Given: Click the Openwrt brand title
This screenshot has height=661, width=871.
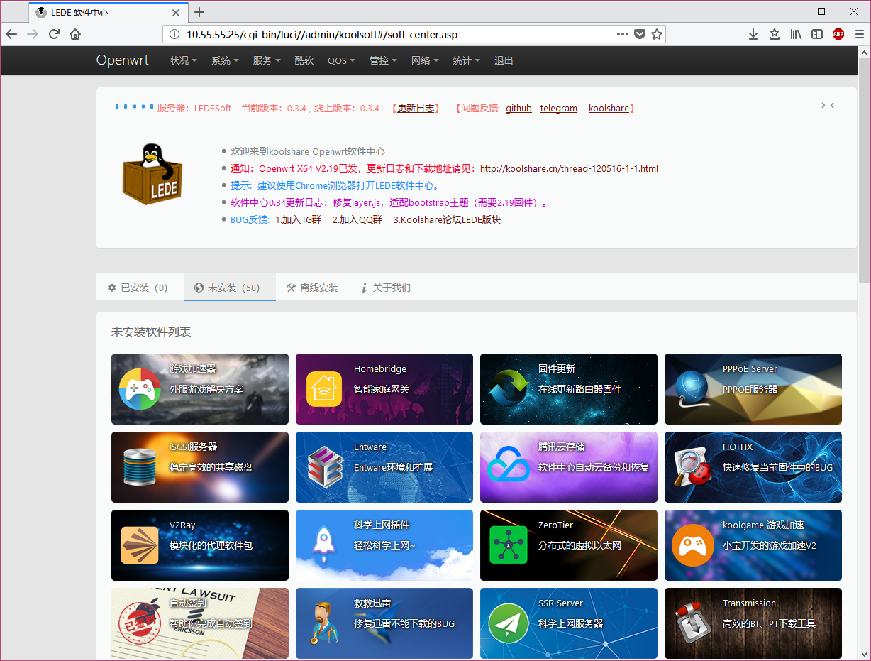Looking at the screenshot, I should [123, 60].
